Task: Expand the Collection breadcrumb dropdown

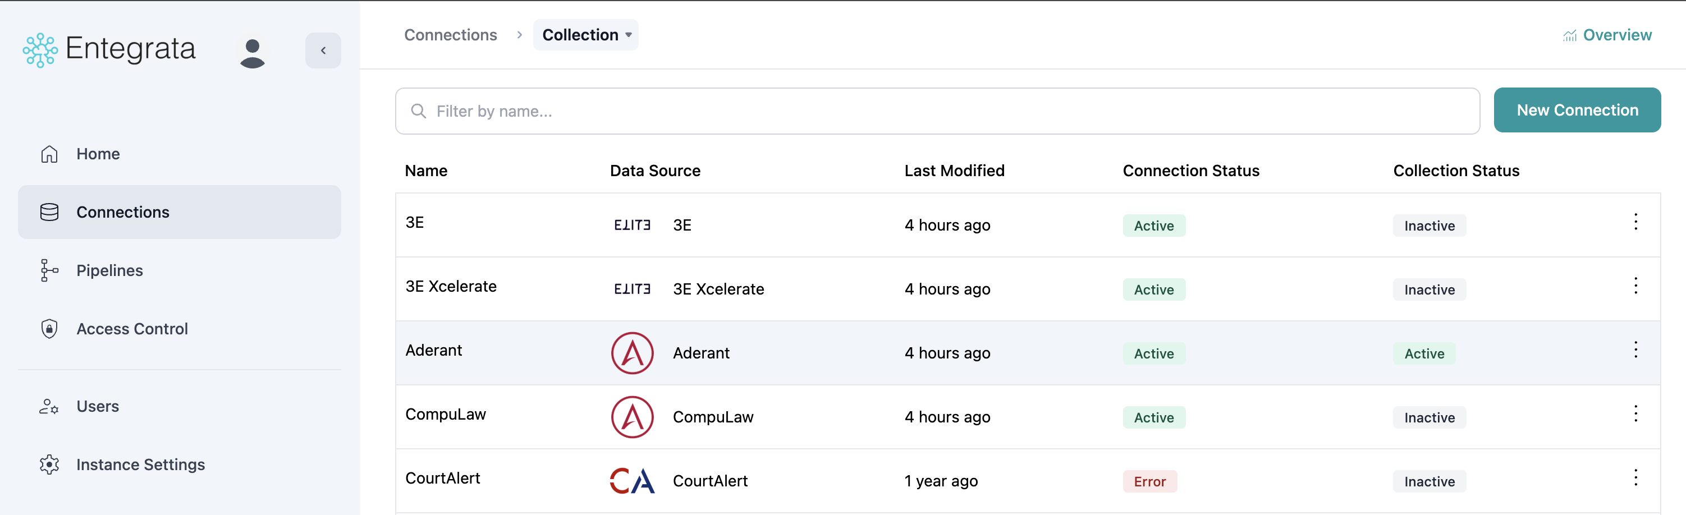Action: (586, 35)
